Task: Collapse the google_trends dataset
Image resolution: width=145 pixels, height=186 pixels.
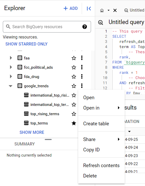Action: point(11,86)
